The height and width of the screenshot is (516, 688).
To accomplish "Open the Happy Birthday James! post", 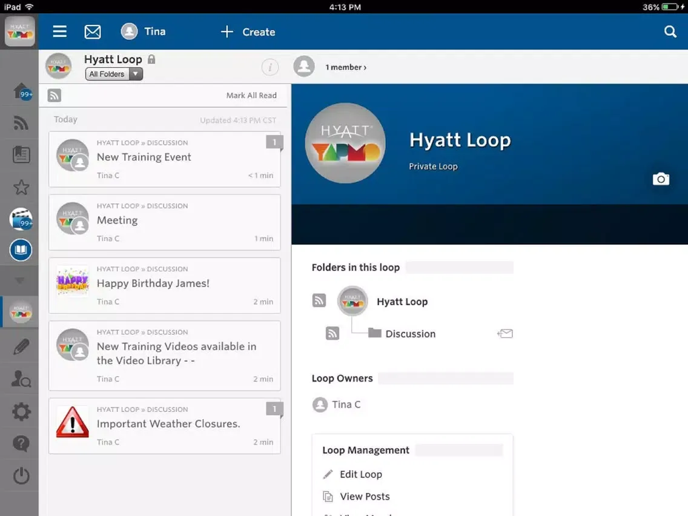I will coord(165,286).
